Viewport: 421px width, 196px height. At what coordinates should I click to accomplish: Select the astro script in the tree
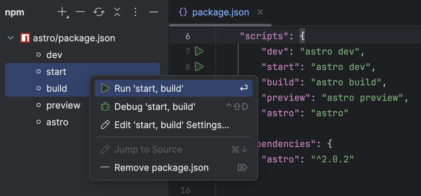click(57, 122)
